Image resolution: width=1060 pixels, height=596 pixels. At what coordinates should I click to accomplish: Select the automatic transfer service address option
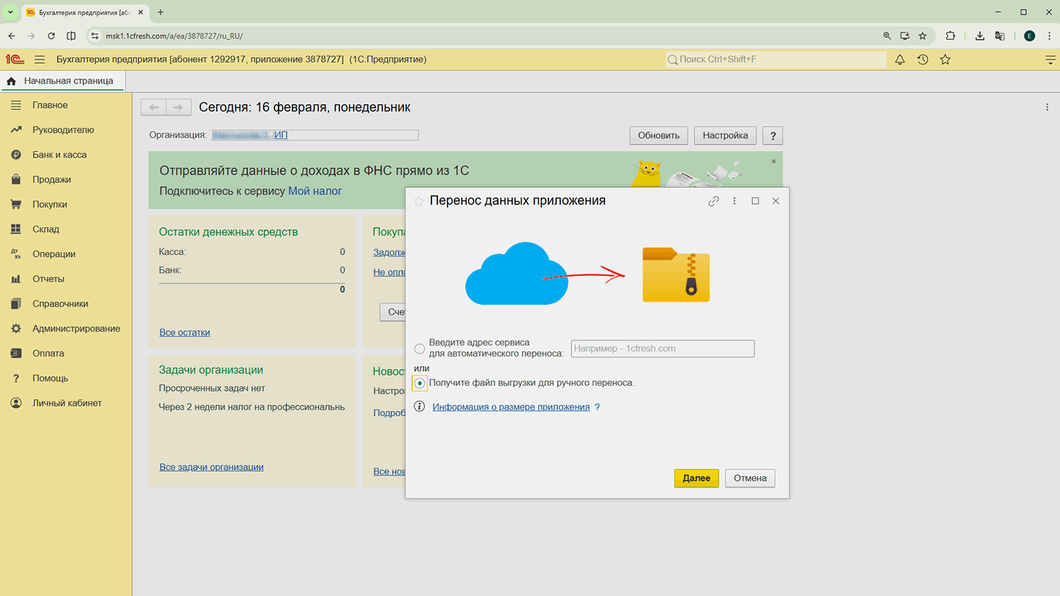pyautogui.click(x=419, y=349)
